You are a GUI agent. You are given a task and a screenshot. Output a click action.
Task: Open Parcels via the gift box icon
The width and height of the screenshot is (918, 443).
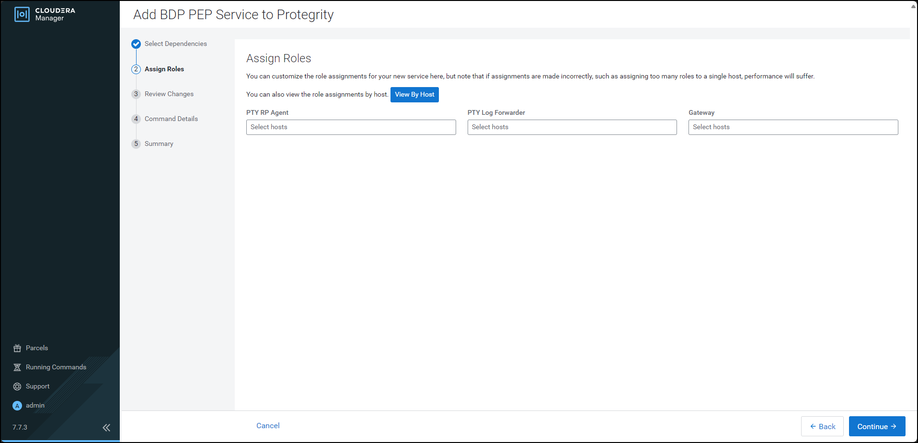click(17, 348)
